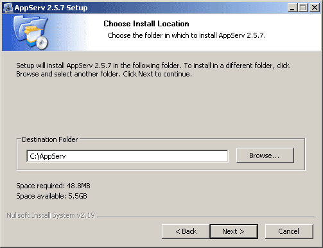Click the 'Setup will install AppServ' paragraph

[x=153, y=69]
